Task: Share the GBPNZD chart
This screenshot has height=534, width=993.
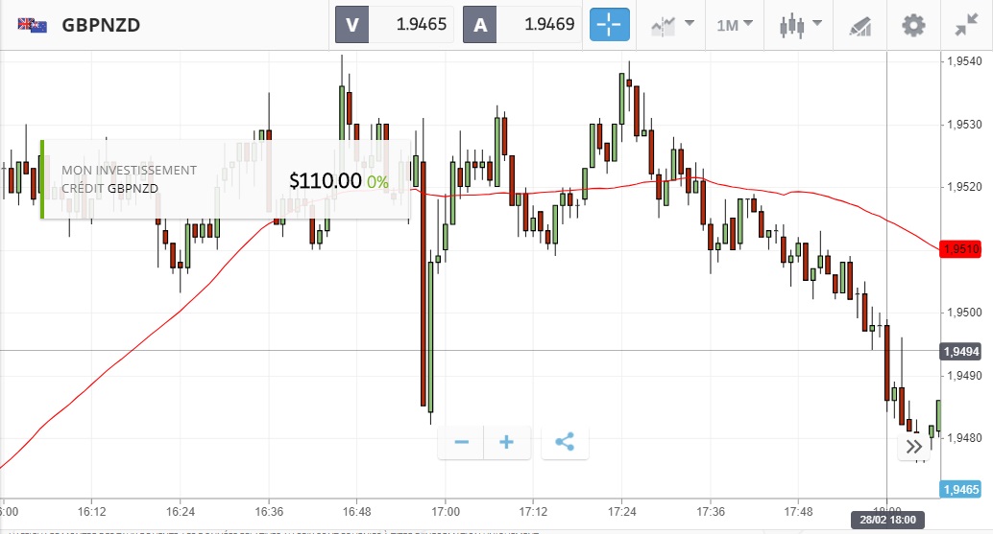Action: point(565,442)
